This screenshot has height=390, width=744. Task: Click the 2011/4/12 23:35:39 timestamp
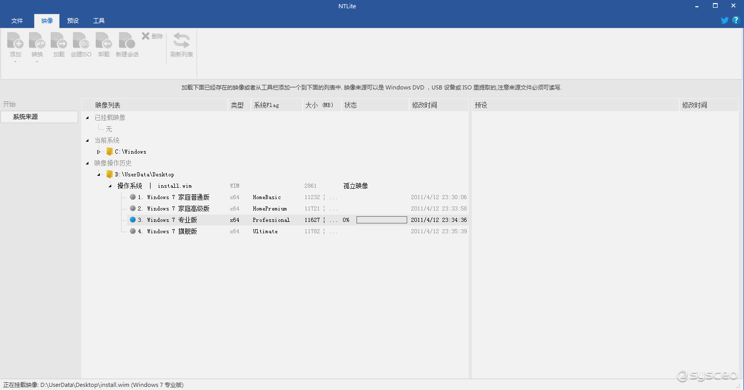pos(439,231)
